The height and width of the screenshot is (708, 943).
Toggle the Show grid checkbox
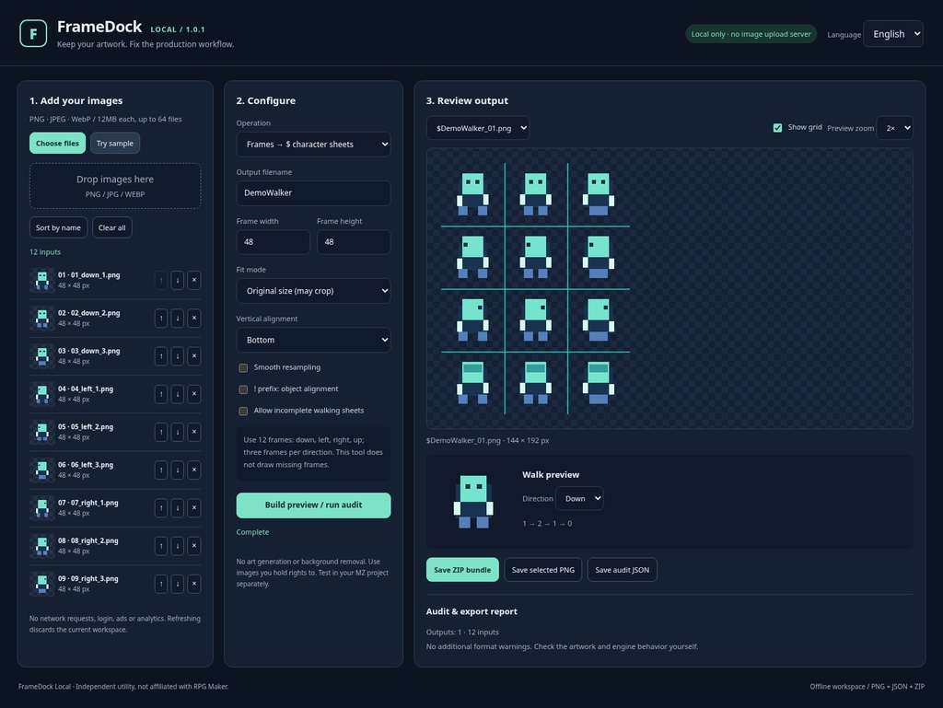click(x=777, y=127)
